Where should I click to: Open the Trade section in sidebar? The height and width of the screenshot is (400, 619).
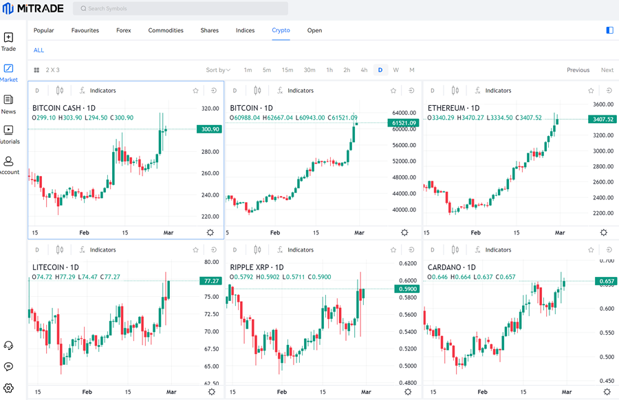click(x=8, y=41)
